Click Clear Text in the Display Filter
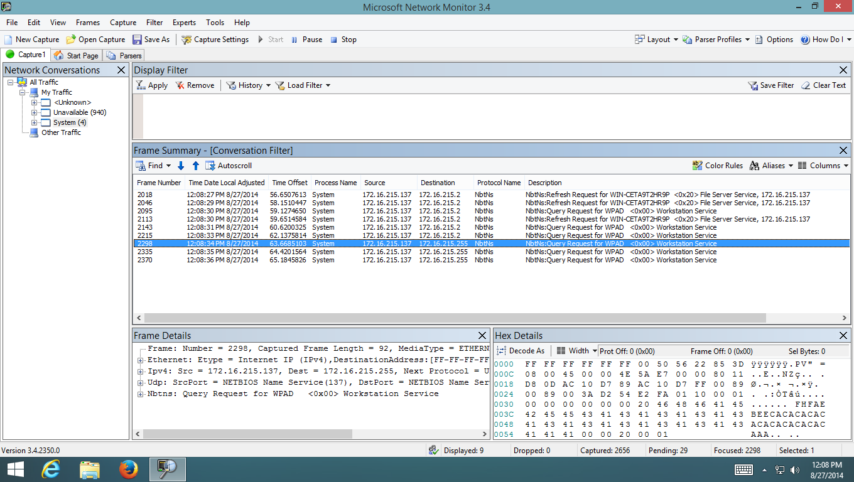 [x=824, y=85]
